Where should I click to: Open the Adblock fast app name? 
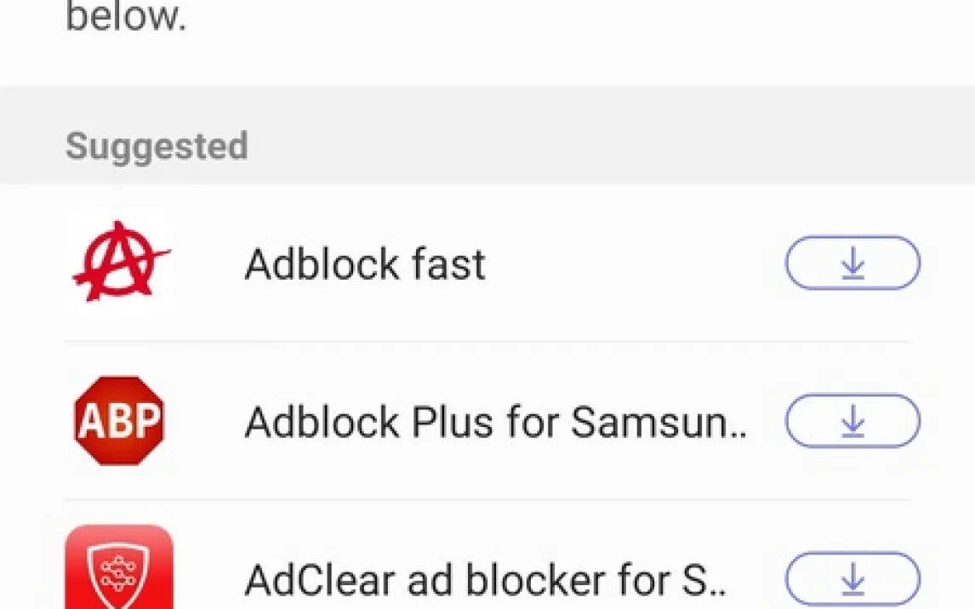(x=365, y=265)
